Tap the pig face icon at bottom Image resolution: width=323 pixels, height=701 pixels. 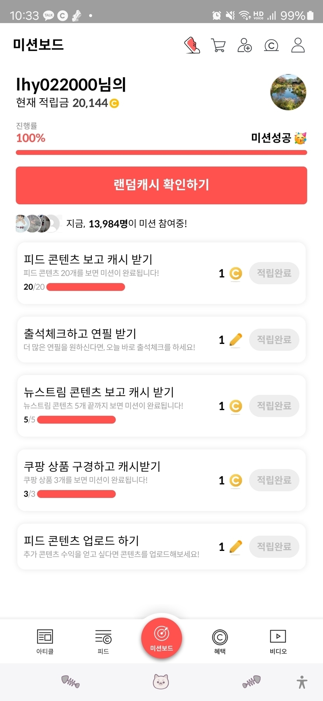(161, 682)
